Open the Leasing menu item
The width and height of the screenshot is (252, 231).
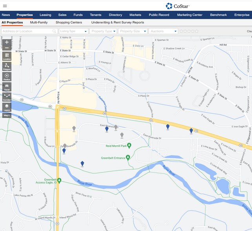click(45, 15)
